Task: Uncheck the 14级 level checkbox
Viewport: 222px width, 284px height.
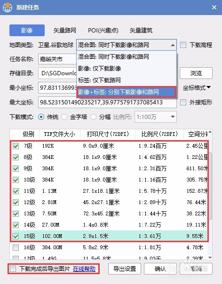Action: 16,225
